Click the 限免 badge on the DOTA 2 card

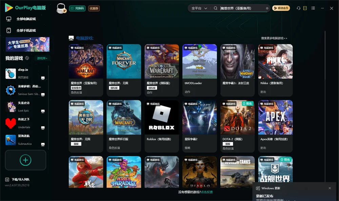point(247,104)
